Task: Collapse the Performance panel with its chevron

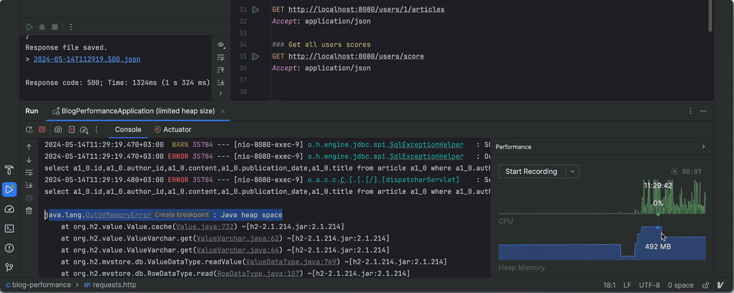Action: (x=704, y=146)
